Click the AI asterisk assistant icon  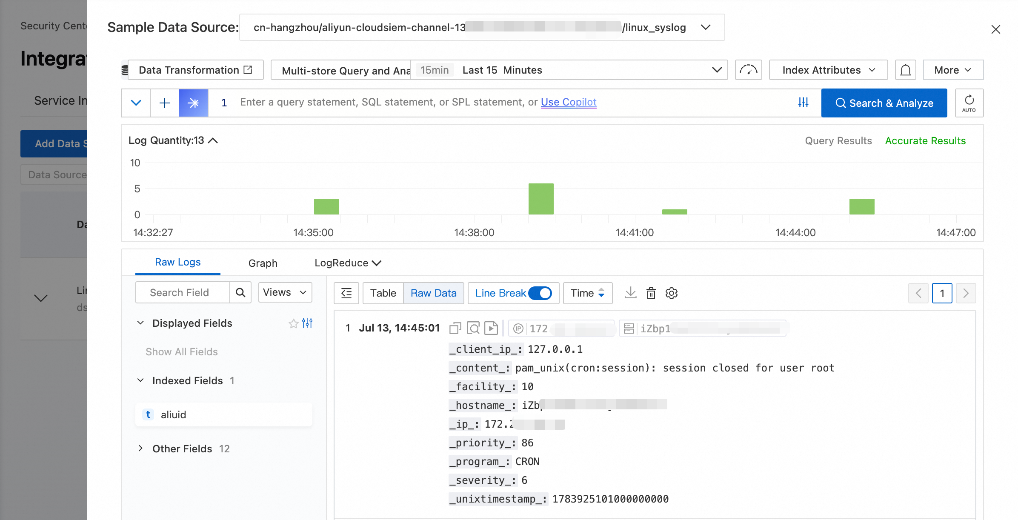(x=193, y=103)
